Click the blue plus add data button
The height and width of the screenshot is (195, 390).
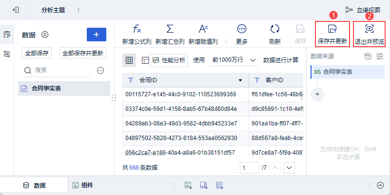coord(97,35)
